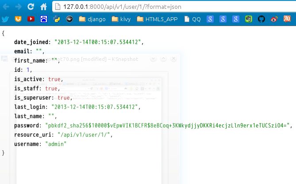This screenshot has height=184, width=296.
Task: Click the is_staff key
Action: point(27,88)
